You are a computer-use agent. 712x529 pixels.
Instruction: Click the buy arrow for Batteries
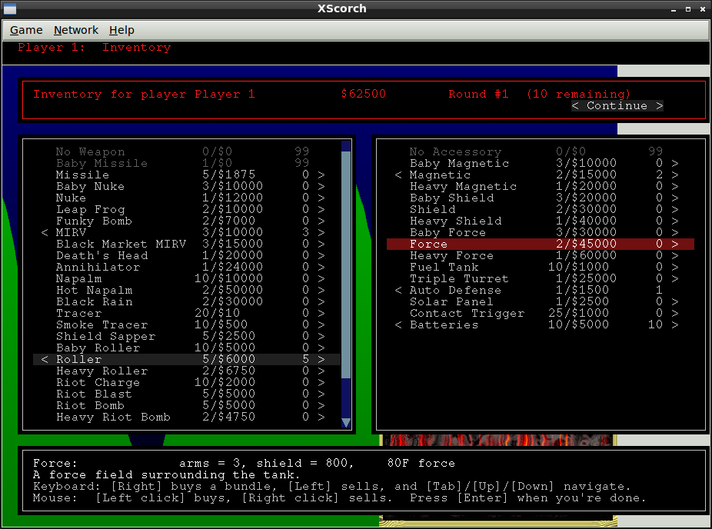tap(675, 324)
